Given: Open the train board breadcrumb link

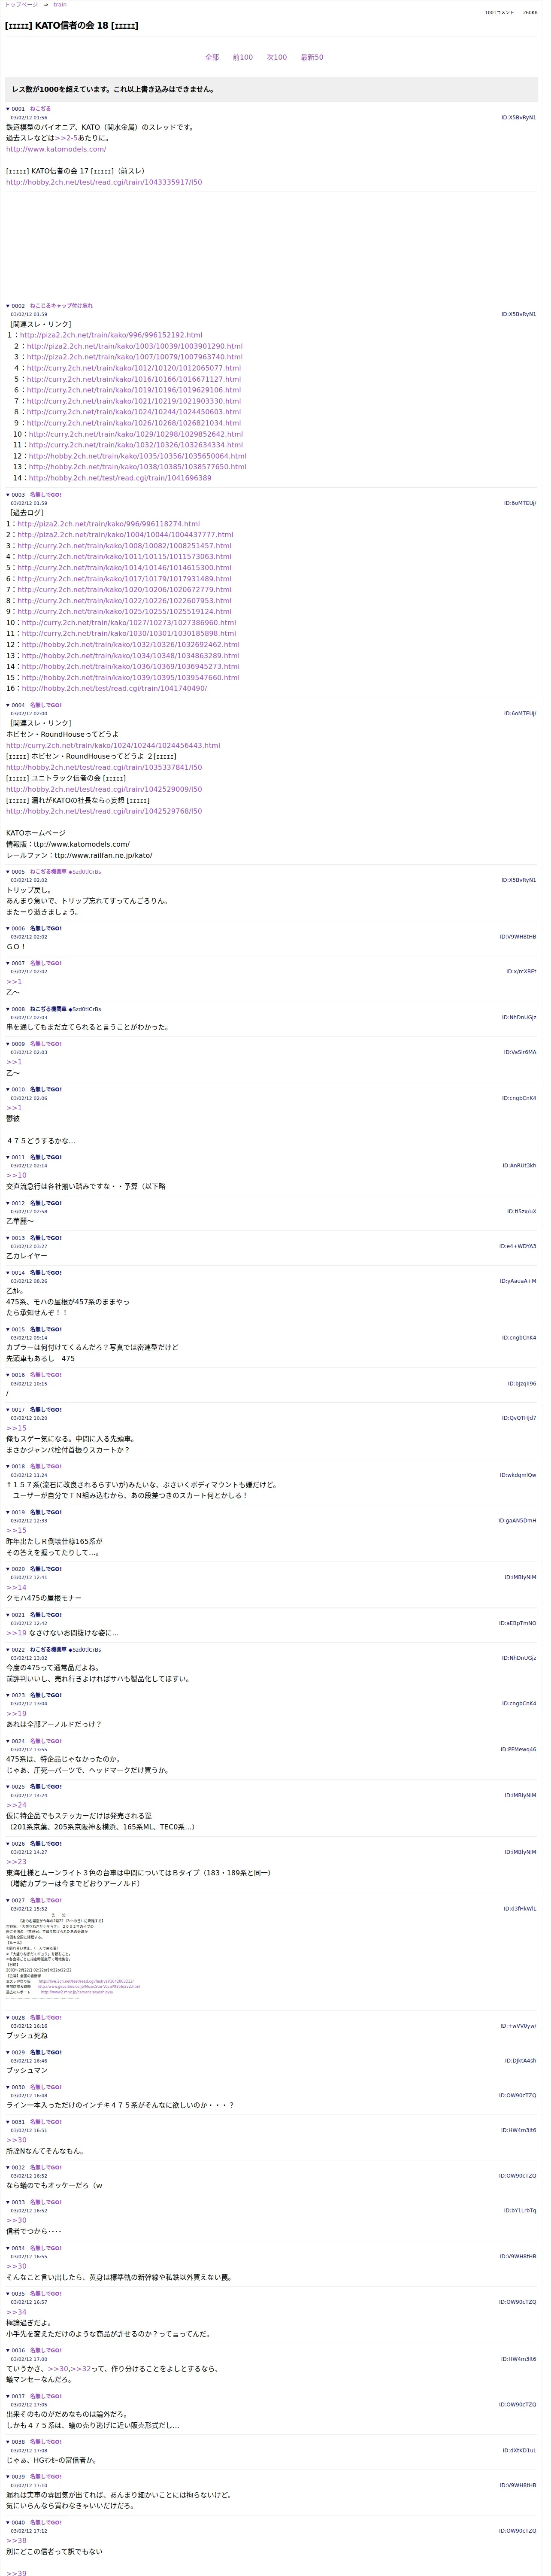Looking at the screenshot, I should [x=60, y=5].
